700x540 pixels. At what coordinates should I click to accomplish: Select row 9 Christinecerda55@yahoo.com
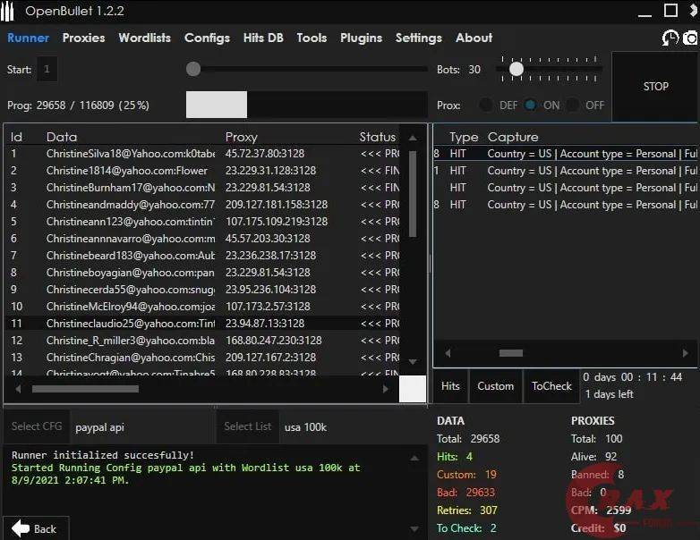point(202,290)
